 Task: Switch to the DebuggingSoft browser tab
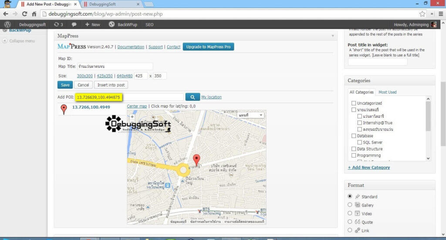point(111,4)
